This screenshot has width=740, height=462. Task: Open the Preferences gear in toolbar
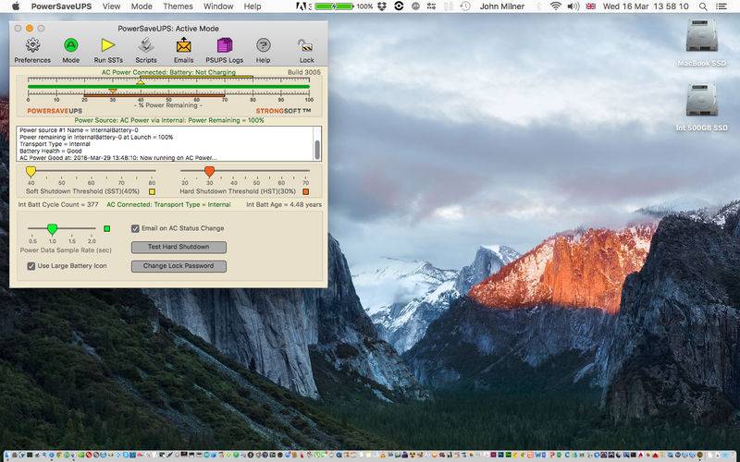point(32,45)
